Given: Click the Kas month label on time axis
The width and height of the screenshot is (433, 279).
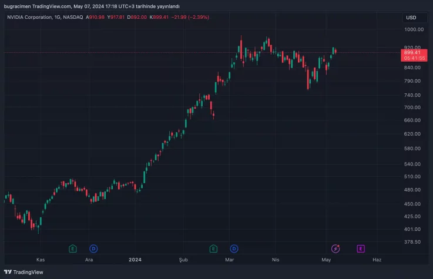Looking at the screenshot, I should click(41, 260).
